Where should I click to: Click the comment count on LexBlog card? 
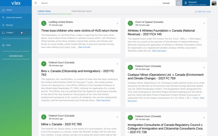point(117,23)
